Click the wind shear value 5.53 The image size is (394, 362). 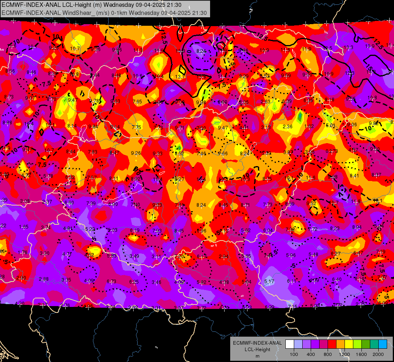265,76
